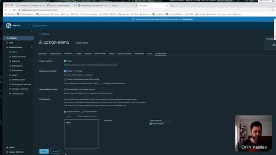Collapse the left sidebar with the toggle icon
The height and width of the screenshot is (155, 276).
31,32
